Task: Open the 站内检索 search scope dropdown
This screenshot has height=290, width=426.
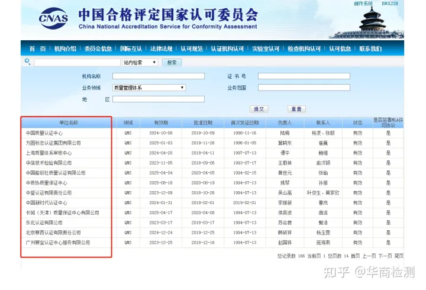Action: click(x=140, y=63)
